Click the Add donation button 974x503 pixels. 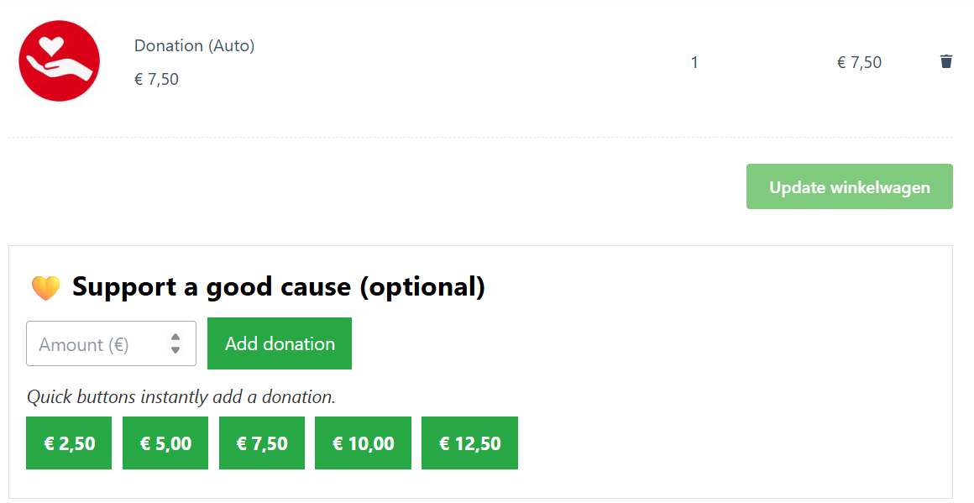point(280,343)
